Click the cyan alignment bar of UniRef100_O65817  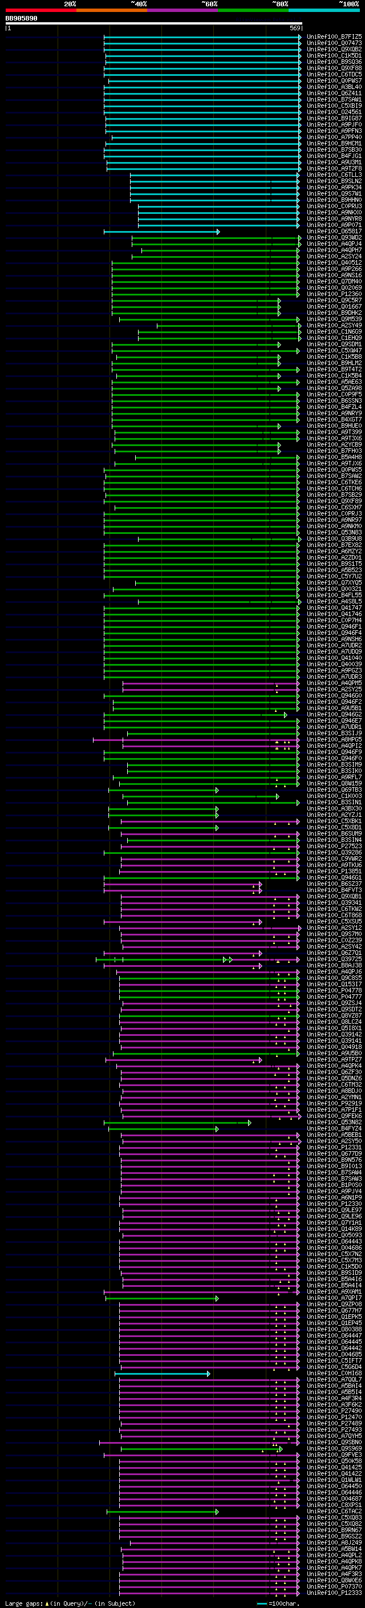coord(161,232)
